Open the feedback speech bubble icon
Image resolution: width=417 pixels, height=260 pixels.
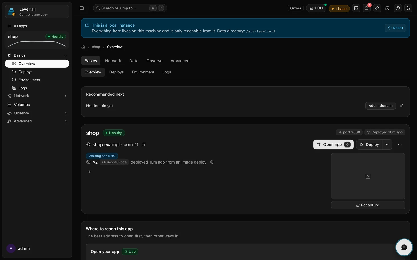tap(387, 8)
